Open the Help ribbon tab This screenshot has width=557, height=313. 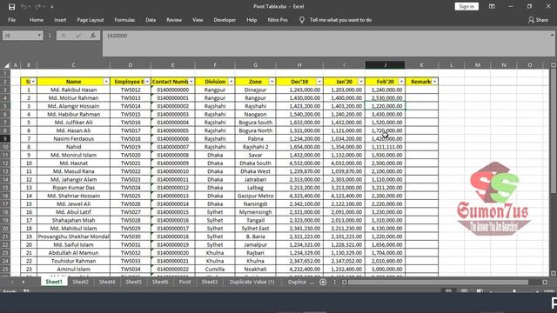pyautogui.click(x=252, y=20)
